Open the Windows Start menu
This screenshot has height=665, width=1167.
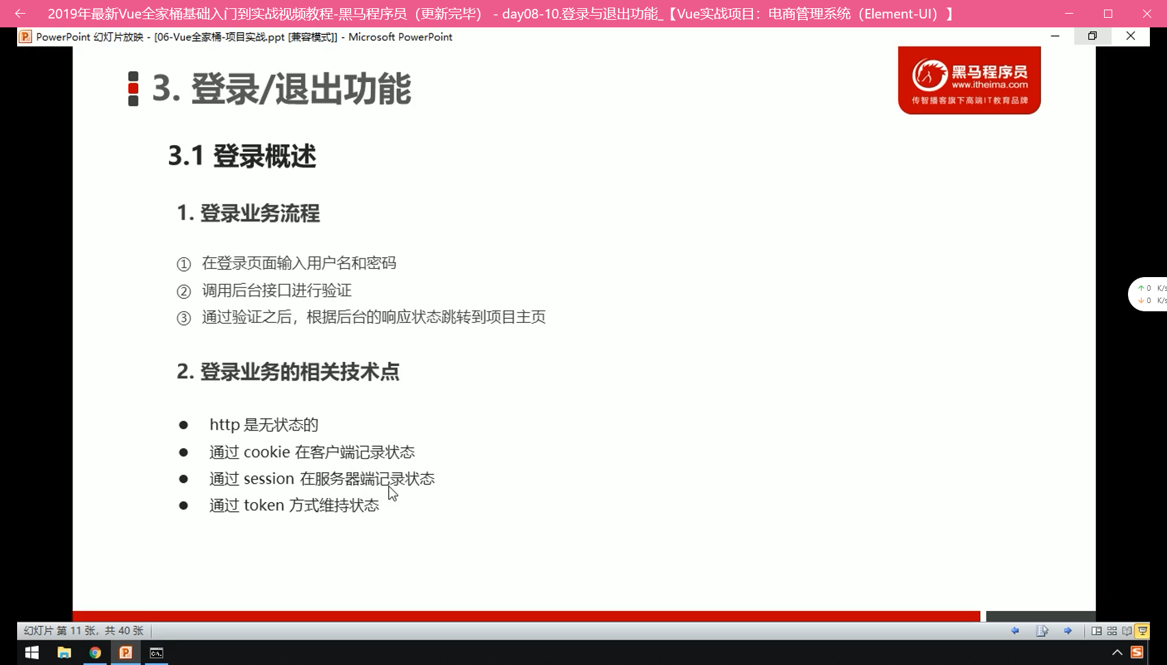coord(31,653)
